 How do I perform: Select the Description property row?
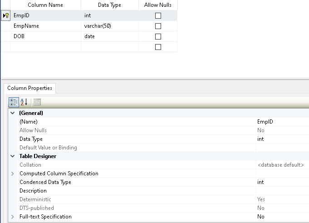pos(136,191)
